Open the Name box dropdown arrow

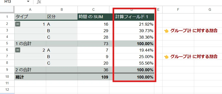[28, 1]
